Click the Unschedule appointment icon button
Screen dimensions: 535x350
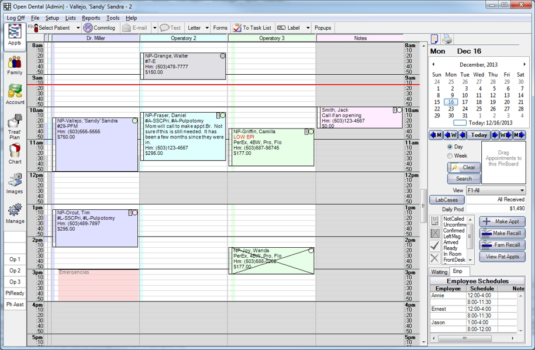[434, 221]
